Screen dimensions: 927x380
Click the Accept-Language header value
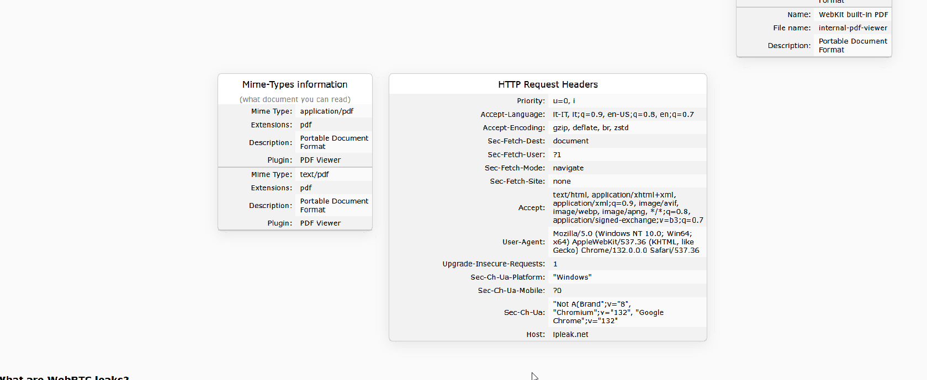point(623,115)
